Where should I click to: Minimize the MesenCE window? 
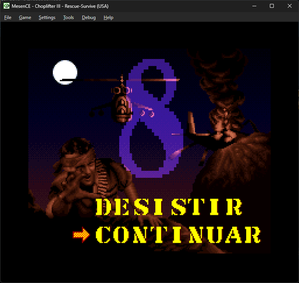coord(254,6)
